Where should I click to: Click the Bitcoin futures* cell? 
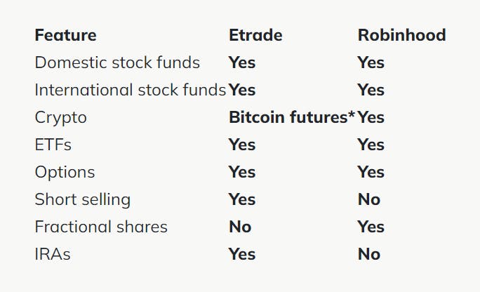(292, 117)
